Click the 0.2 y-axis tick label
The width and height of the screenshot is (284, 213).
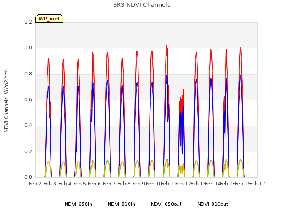(28, 151)
